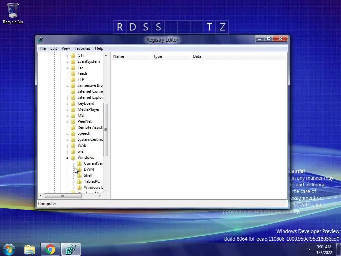Collapse the Windows key
This screenshot has height=256, width=341.
[67, 158]
